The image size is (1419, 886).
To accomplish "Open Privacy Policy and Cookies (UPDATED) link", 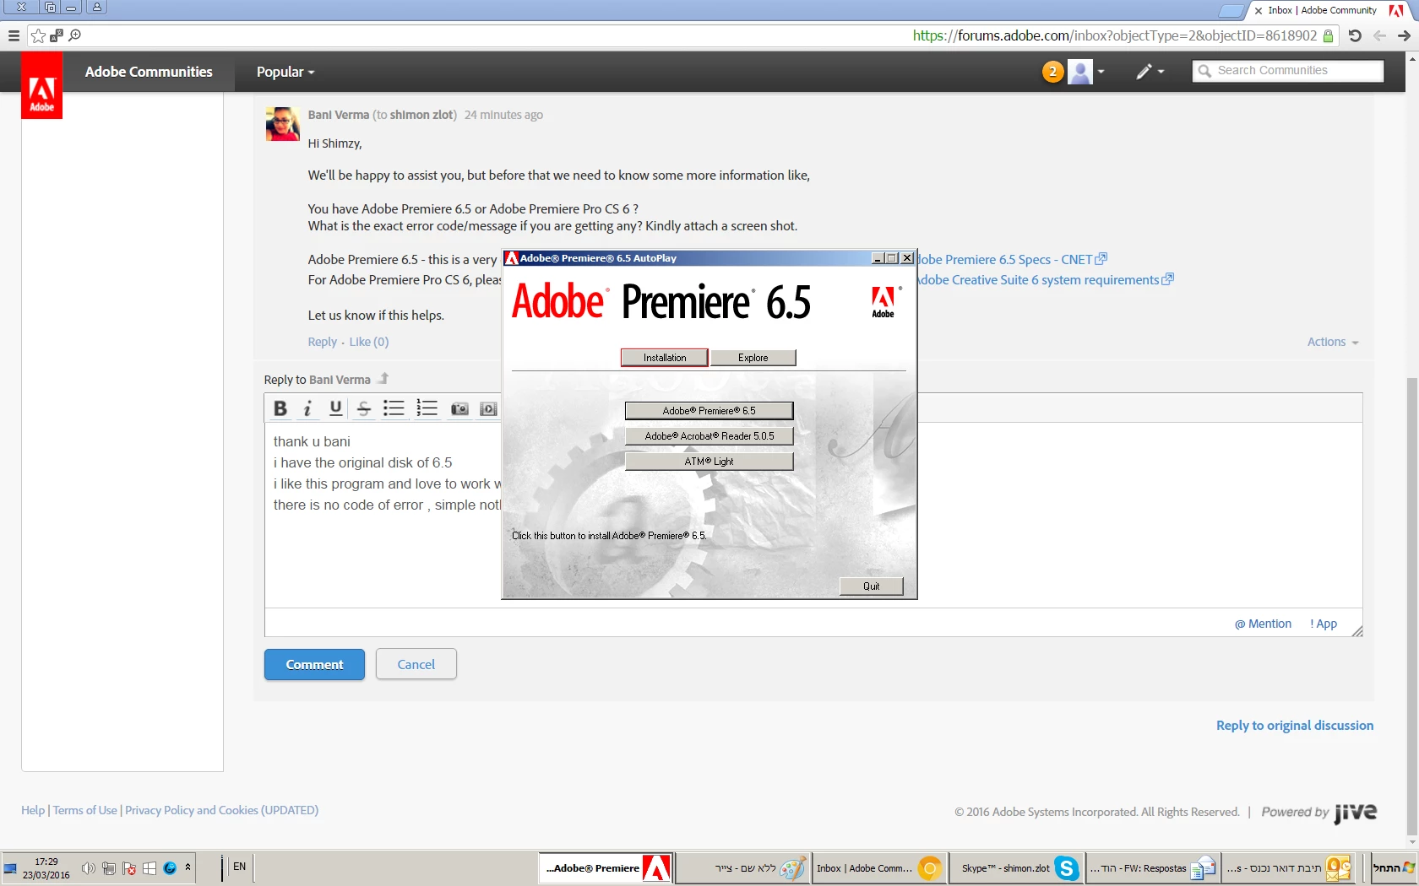I will pos(222,810).
